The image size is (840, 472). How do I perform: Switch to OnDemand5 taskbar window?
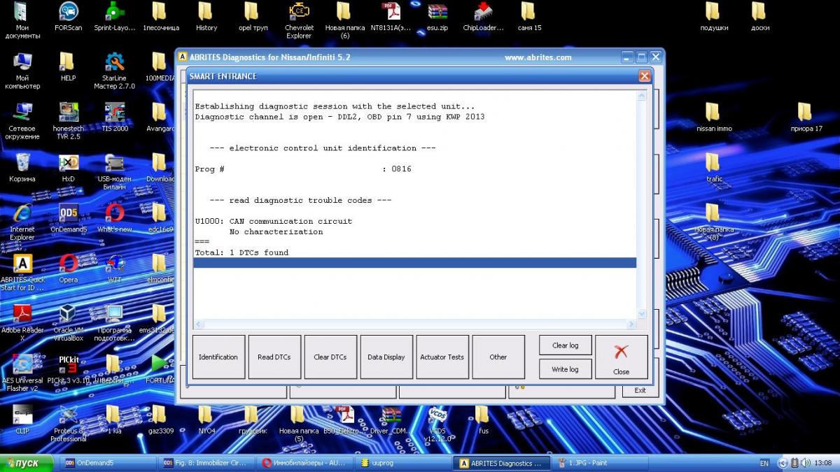point(108,463)
